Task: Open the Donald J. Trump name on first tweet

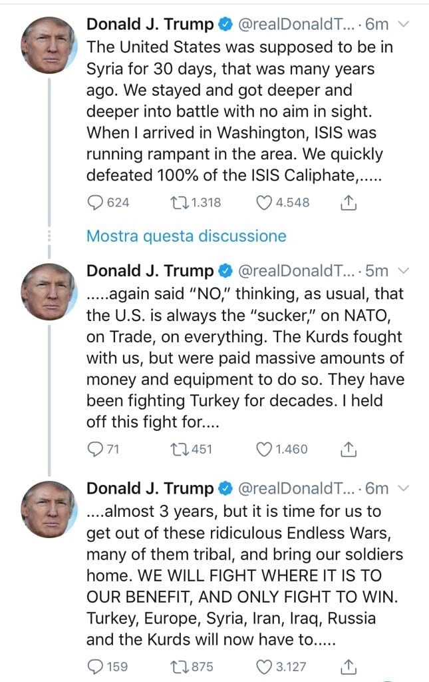Action: point(150,25)
